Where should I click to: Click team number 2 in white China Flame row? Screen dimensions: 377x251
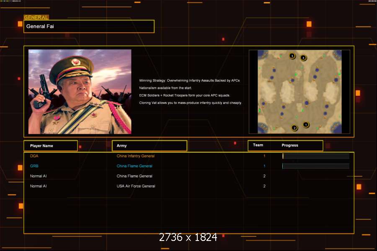[264, 176]
